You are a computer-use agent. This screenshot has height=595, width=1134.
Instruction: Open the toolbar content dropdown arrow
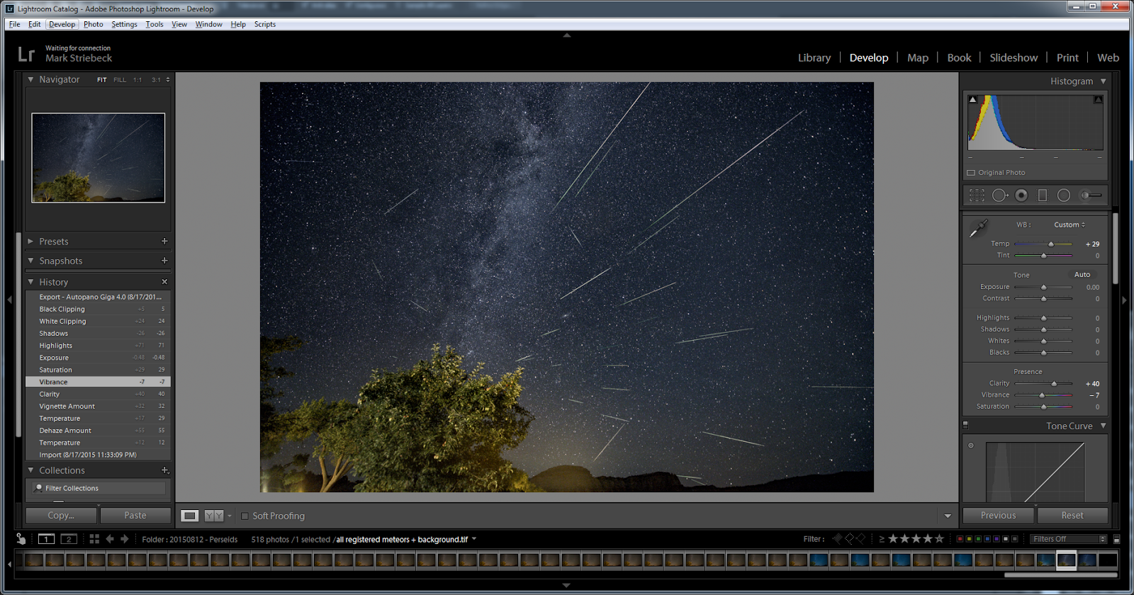point(948,516)
